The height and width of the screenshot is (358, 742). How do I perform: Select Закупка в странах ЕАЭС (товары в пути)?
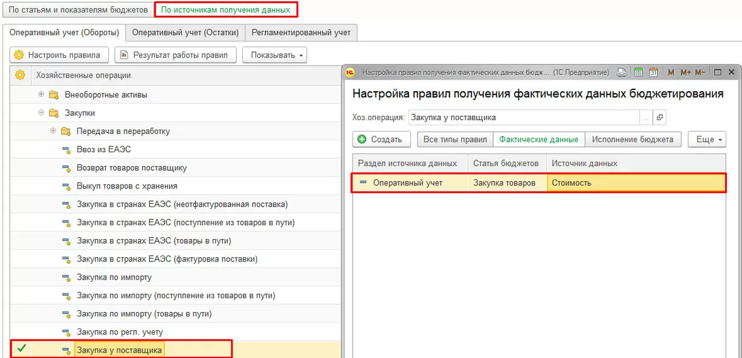(x=153, y=241)
